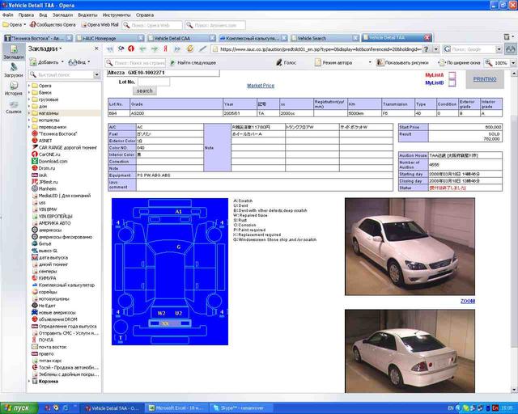Open the Market Price link
Viewport: 518px width, 414px height.
pos(261,86)
